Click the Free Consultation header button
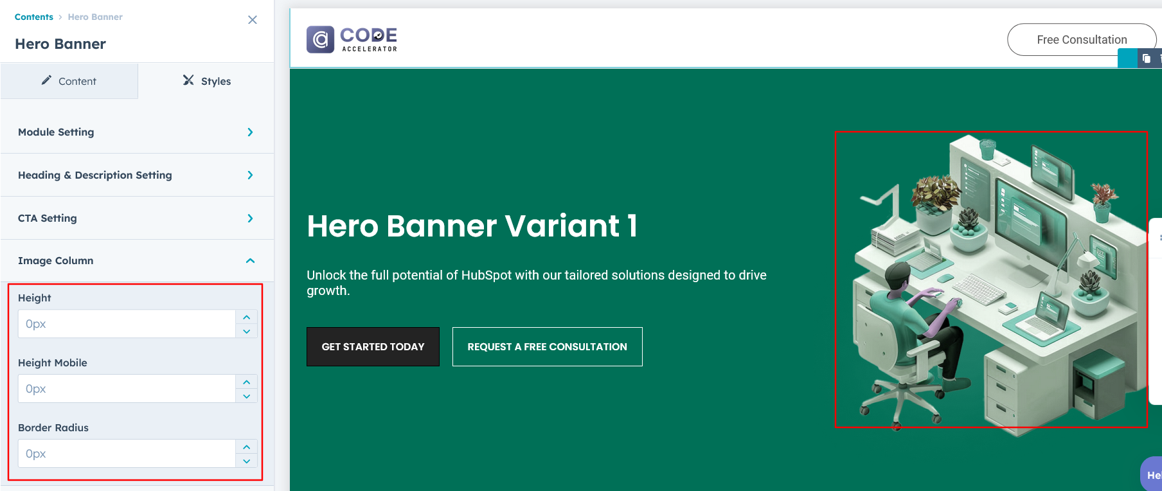The height and width of the screenshot is (491, 1162). (x=1081, y=40)
